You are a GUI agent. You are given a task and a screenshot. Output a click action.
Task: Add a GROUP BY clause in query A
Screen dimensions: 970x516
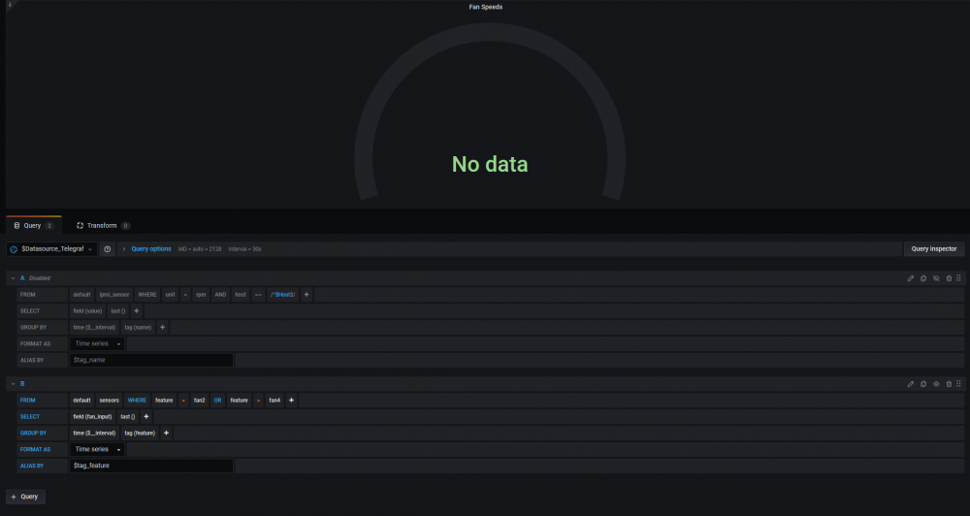point(162,327)
